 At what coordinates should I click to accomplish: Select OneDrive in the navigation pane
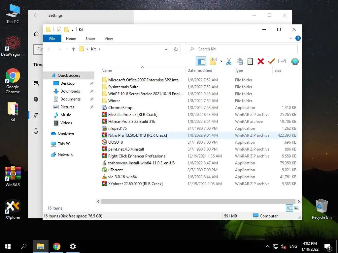66,133
